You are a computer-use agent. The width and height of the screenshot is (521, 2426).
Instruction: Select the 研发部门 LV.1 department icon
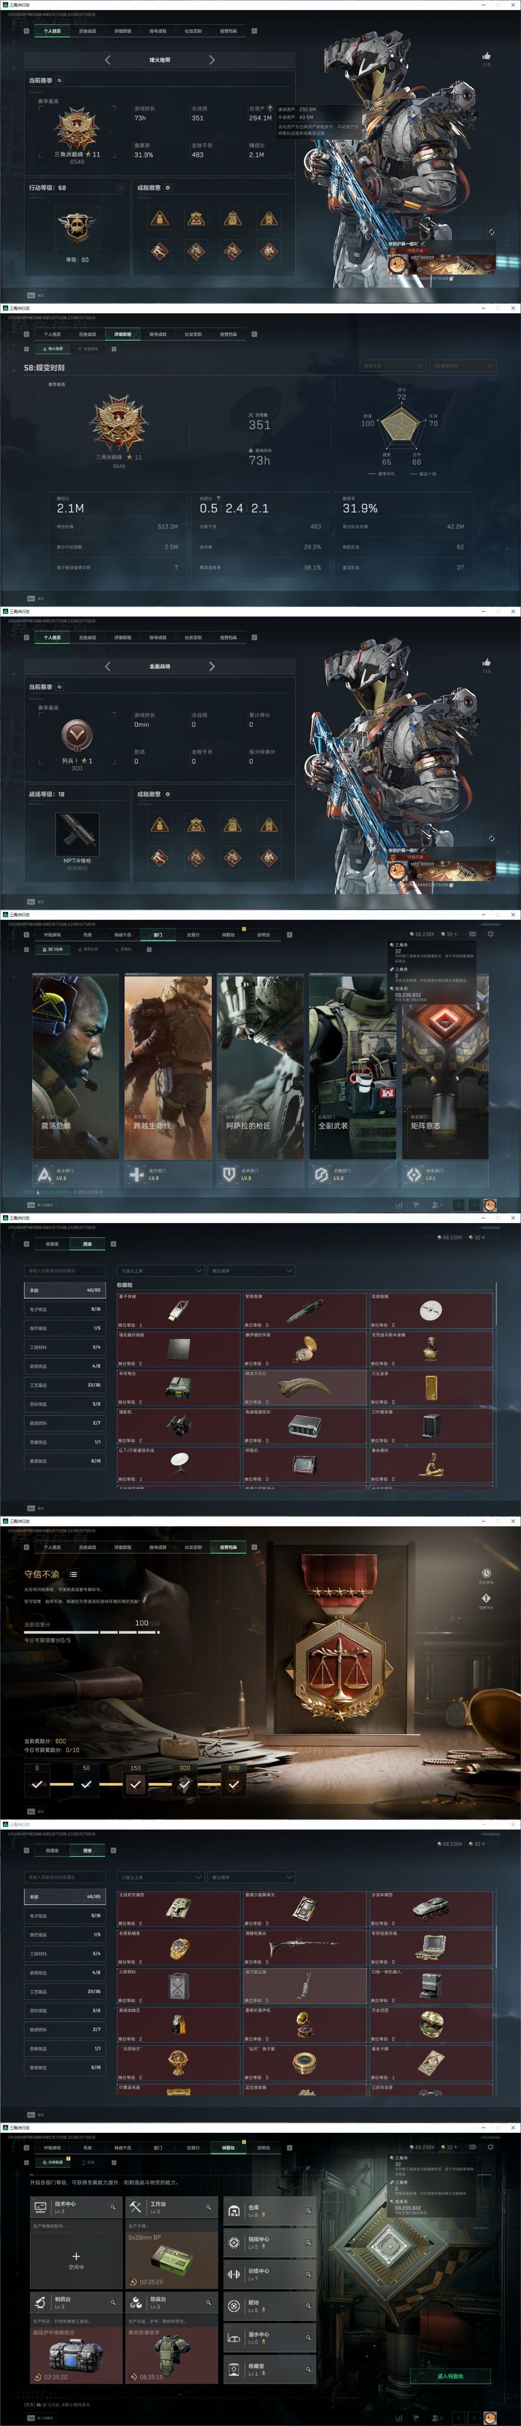click(413, 1174)
